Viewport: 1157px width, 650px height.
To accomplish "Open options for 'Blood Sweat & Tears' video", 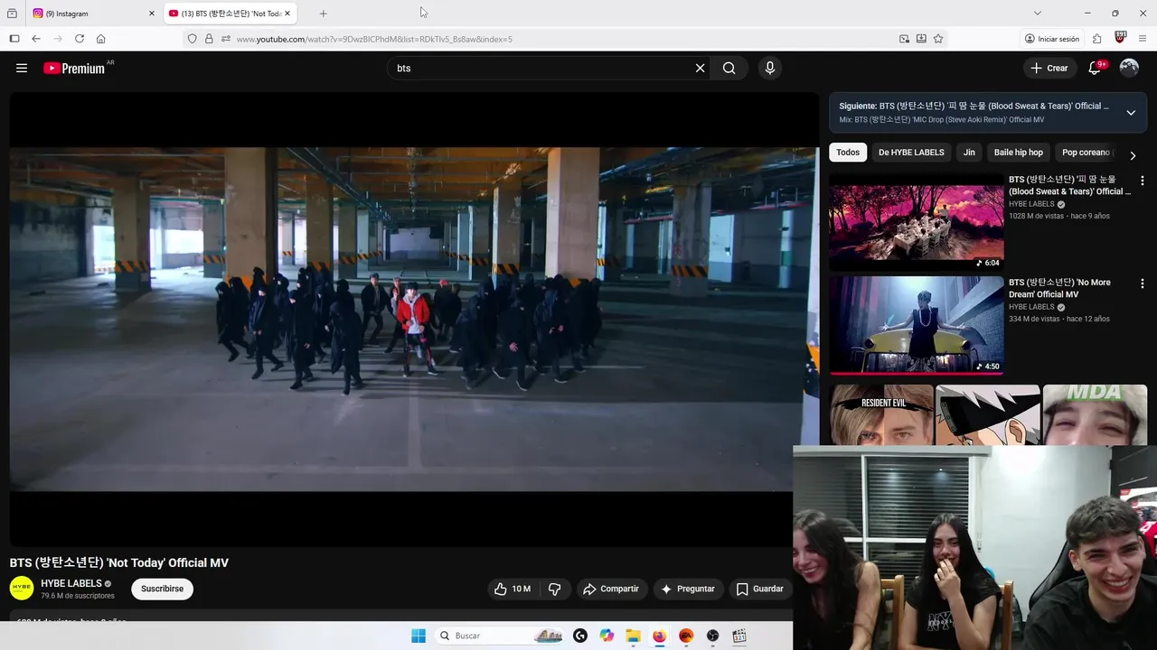I will click(x=1143, y=181).
